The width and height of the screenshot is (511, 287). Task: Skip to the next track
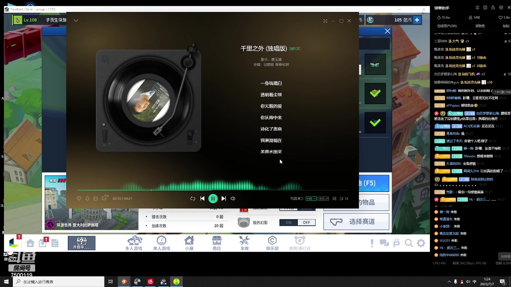(224, 199)
